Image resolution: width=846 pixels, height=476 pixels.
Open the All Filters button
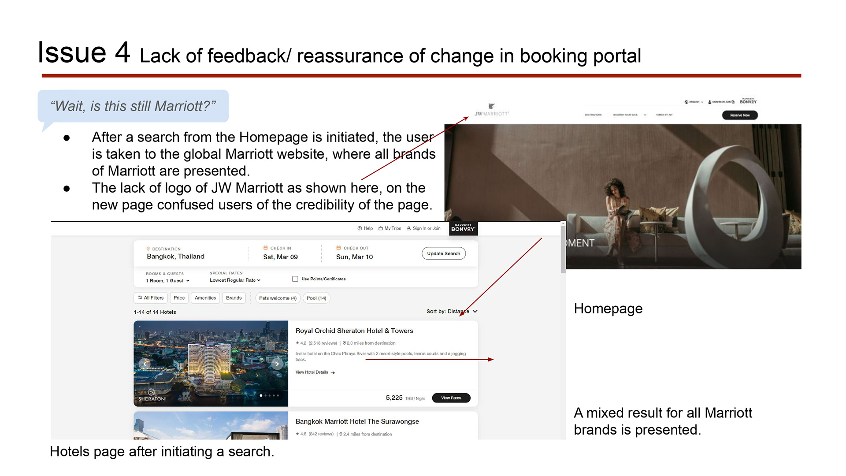[151, 298]
